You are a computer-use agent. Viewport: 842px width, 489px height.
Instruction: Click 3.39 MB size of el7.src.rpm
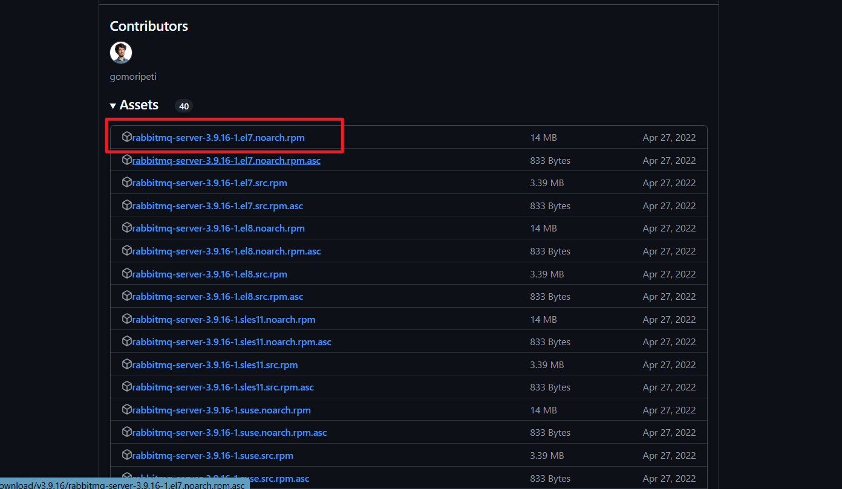[x=547, y=183]
